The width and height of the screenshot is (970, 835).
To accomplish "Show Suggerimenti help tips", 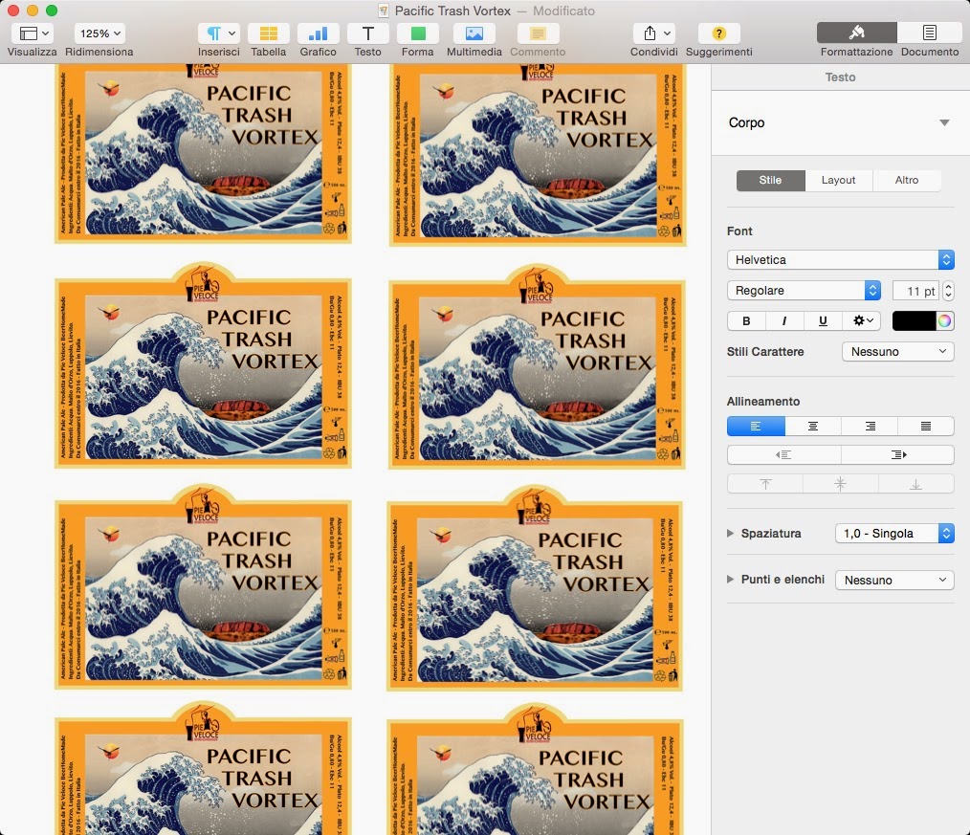I will pyautogui.click(x=718, y=33).
